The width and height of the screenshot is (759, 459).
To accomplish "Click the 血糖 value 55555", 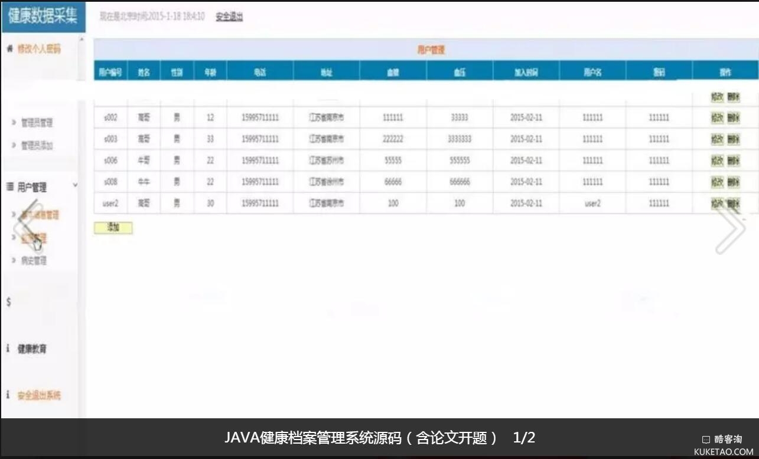I will pyautogui.click(x=393, y=160).
